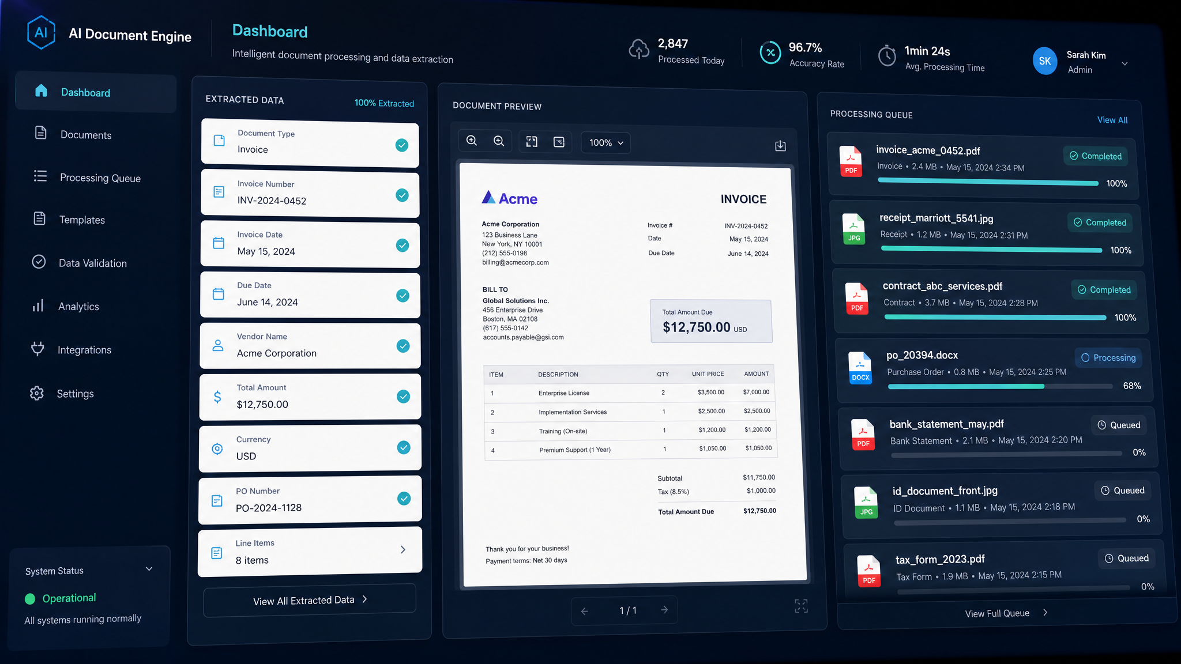Open the Settings sidebar item
This screenshot has height=664, width=1181.
point(62,394)
